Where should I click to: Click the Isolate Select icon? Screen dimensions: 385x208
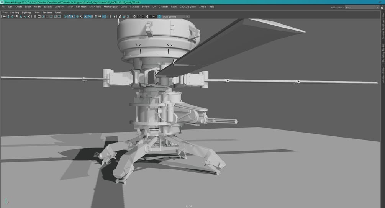(x=114, y=16)
